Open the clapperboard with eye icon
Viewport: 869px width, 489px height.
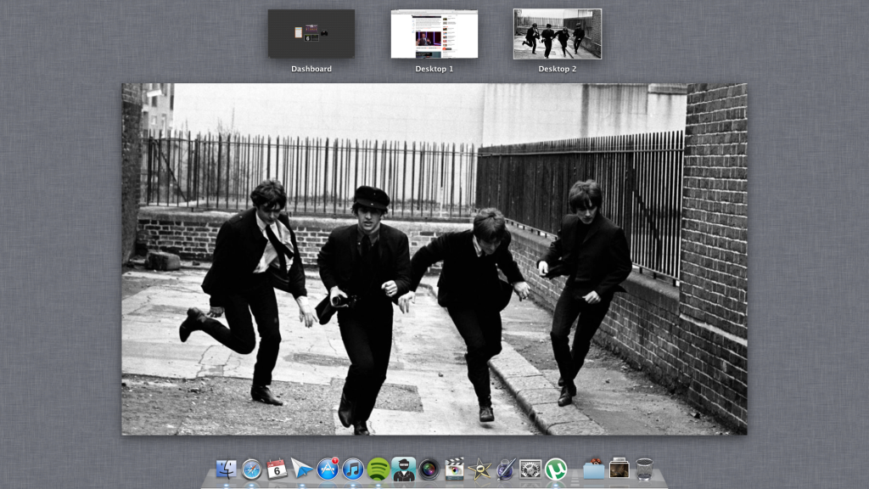point(454,469)
